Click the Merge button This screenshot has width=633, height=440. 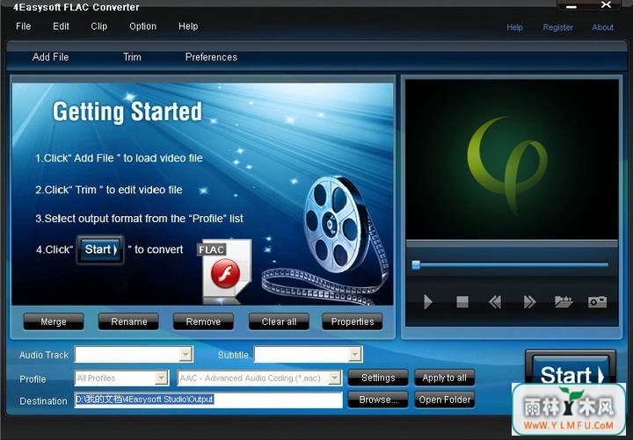tap(54, 321)
